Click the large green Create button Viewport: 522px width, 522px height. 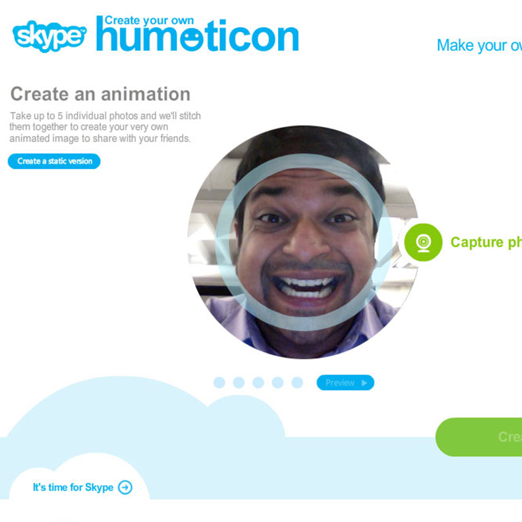[478, 437]
